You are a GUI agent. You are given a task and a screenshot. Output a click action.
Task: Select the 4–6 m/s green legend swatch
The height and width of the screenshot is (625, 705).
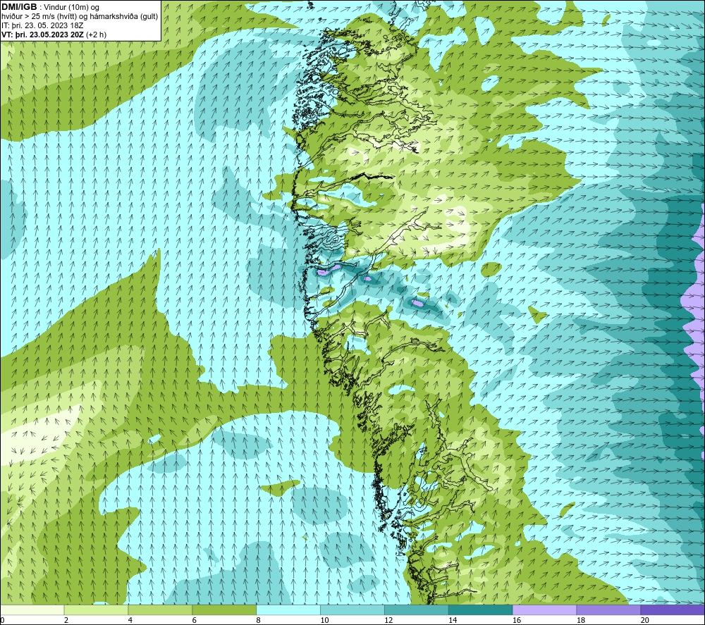point(160,609)
